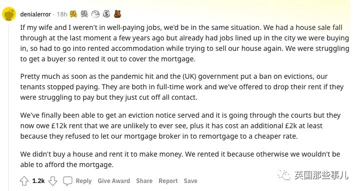Click the 18h timestamp permalink

point(62,14)
